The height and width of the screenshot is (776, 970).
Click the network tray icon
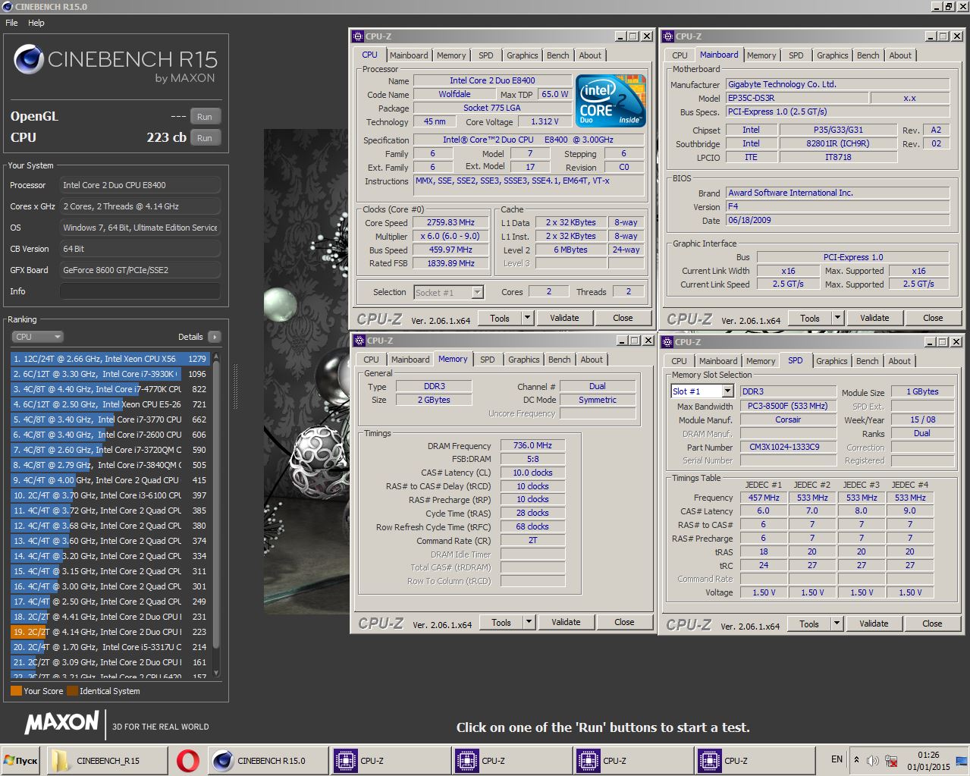[890, 760]
